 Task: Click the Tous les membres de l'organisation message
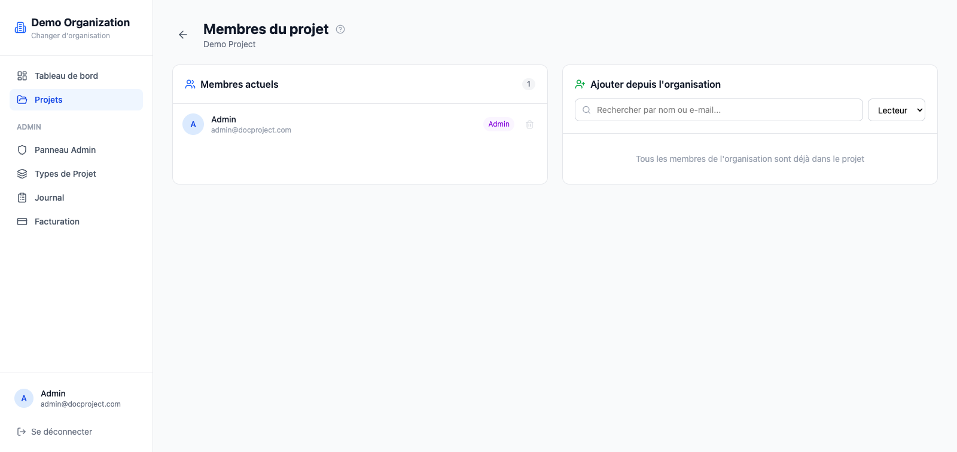tap(750, 159)
